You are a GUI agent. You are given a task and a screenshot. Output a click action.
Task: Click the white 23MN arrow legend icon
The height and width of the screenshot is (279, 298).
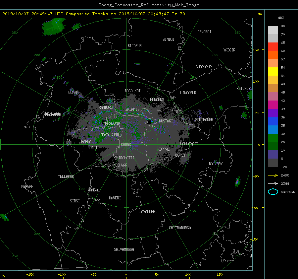click(x=273, y=183)
